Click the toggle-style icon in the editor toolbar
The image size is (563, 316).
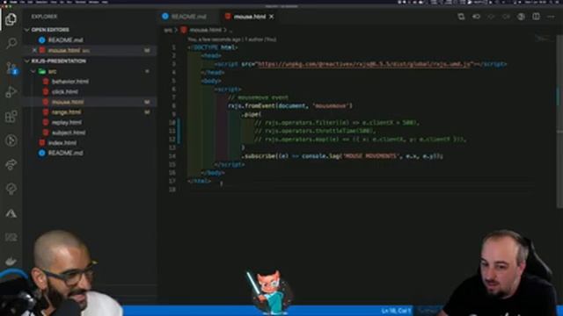coord(476,17)
